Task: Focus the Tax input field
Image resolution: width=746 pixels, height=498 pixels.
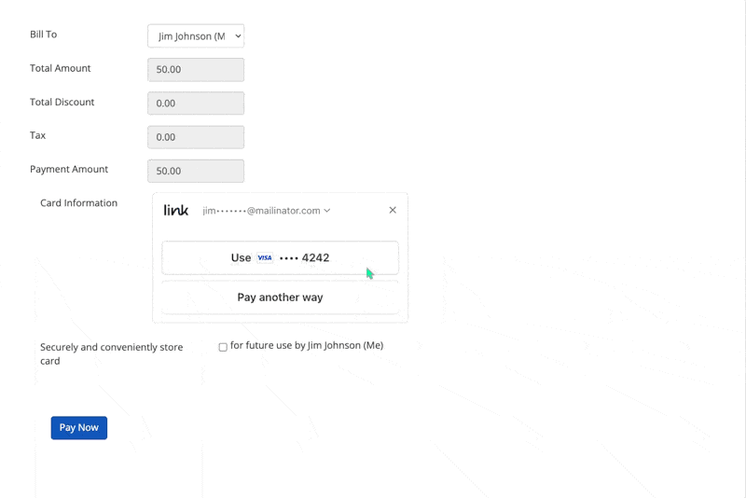Action: [x=196, y=137]
